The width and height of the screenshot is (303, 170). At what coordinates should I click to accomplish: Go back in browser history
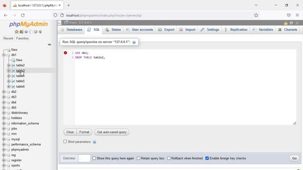tap(6, 15)
